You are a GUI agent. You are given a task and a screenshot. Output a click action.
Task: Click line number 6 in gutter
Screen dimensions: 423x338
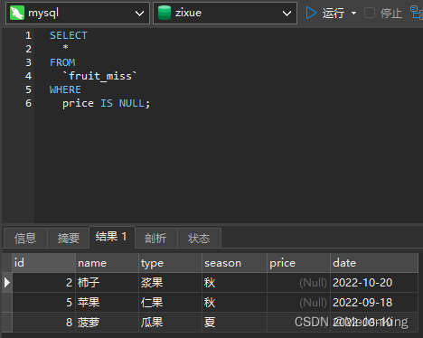[x=28, y=103]
